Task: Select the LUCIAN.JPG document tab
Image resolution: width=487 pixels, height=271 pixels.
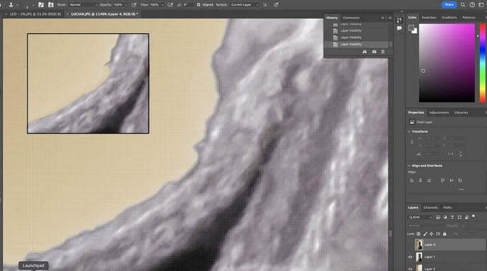Action: (x=105, y=14)
